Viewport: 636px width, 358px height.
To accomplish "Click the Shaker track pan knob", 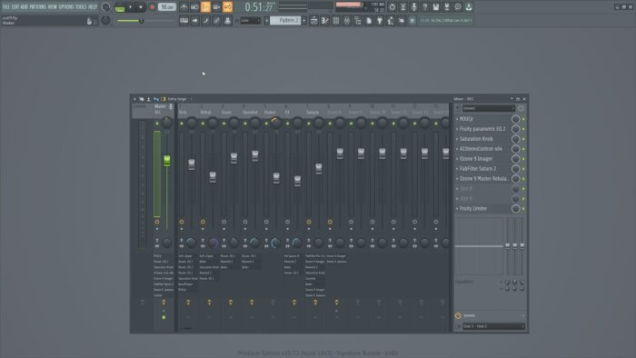I will [276, 123].
